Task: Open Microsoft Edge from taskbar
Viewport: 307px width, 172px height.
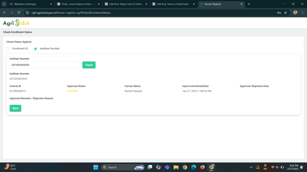Action: (194, 167)
